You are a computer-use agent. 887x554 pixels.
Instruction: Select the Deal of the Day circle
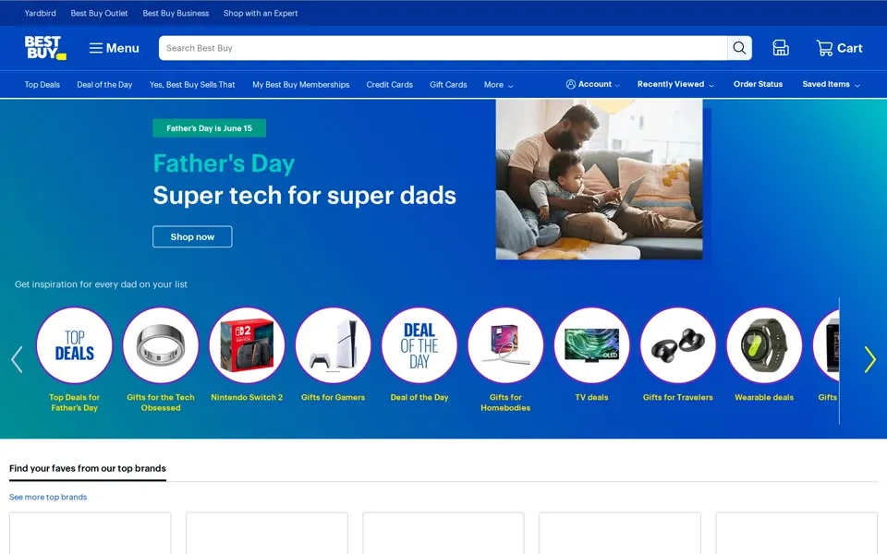[x=419, y=345]
